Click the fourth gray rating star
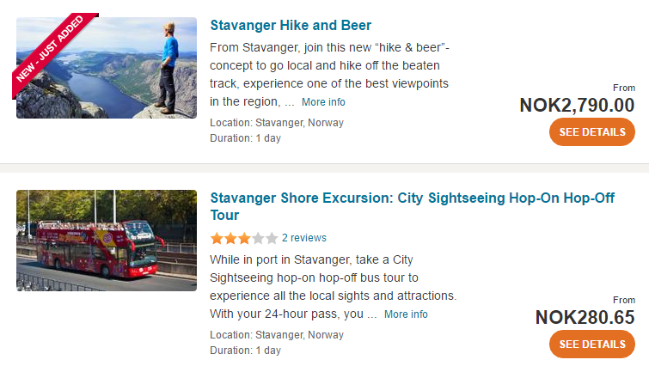This screenshot has width=649, height=372. tap(258, 238)
